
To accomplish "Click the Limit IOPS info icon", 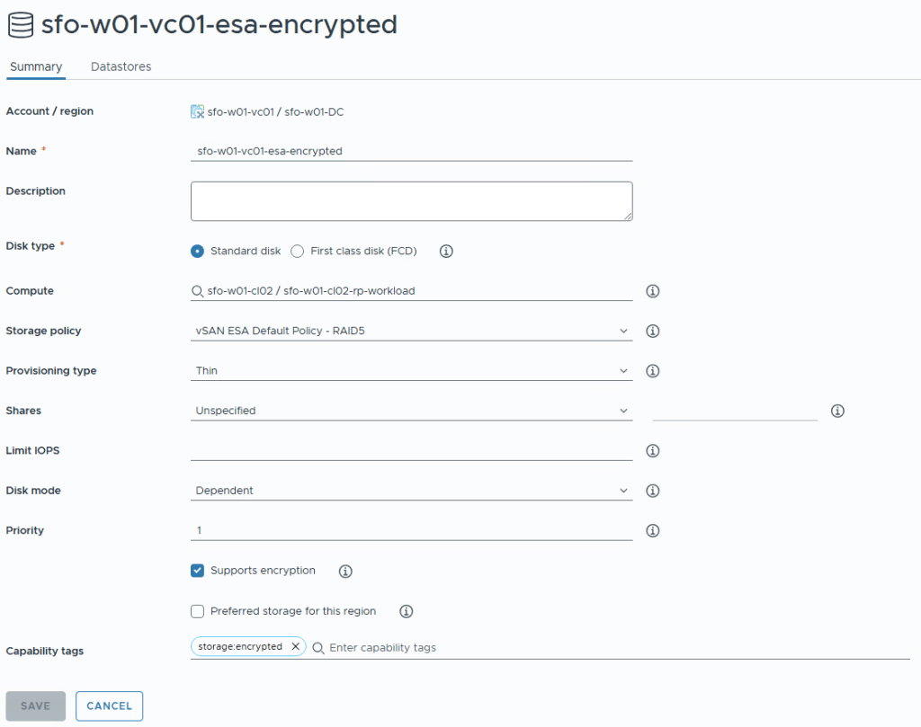I will click(653, 451).
